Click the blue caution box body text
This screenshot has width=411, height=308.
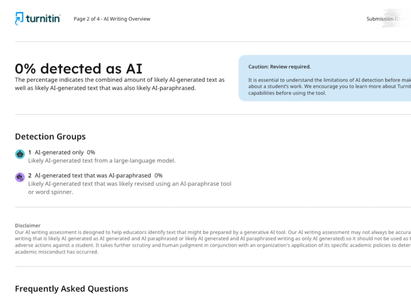click(329, 86)
